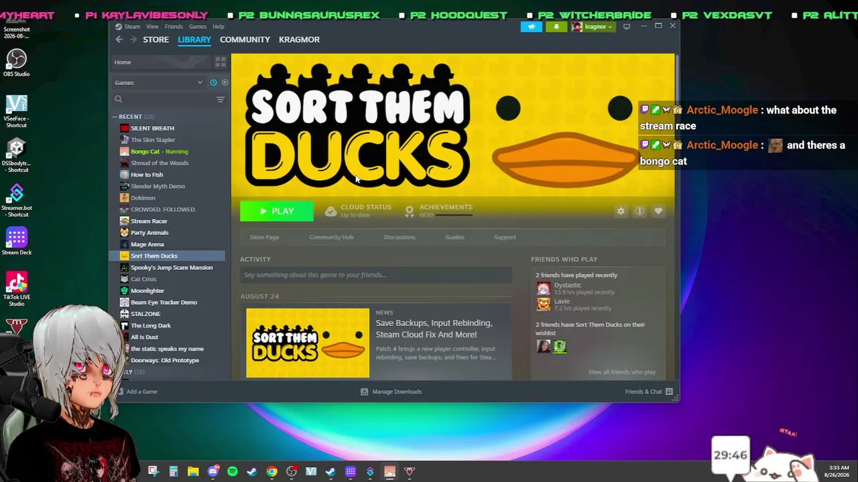Image resolution: width=858 pixels, height=482 pixels.
Task: Select SILENT BREATH in the library list
Action: (152, 128)
